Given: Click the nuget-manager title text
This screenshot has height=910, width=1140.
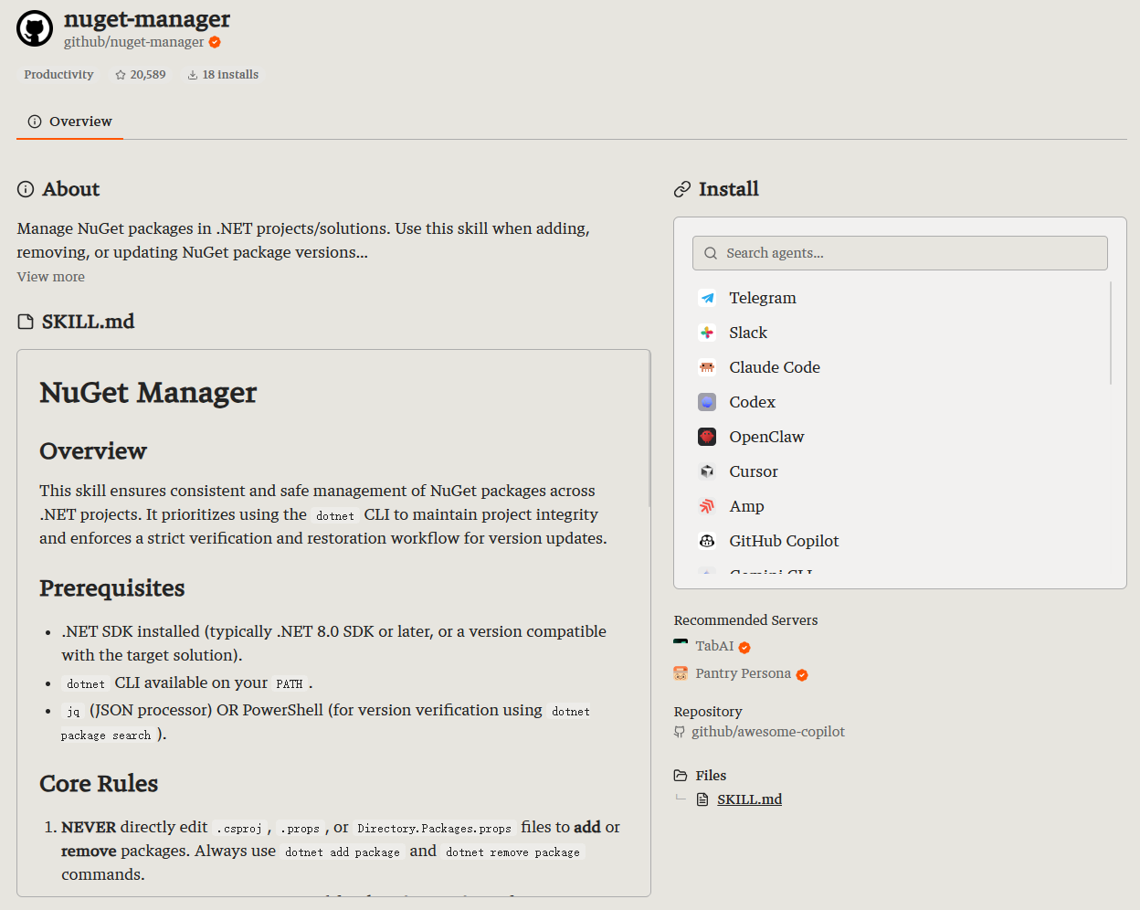Looking at the screenshot, I should pos(147,19).
